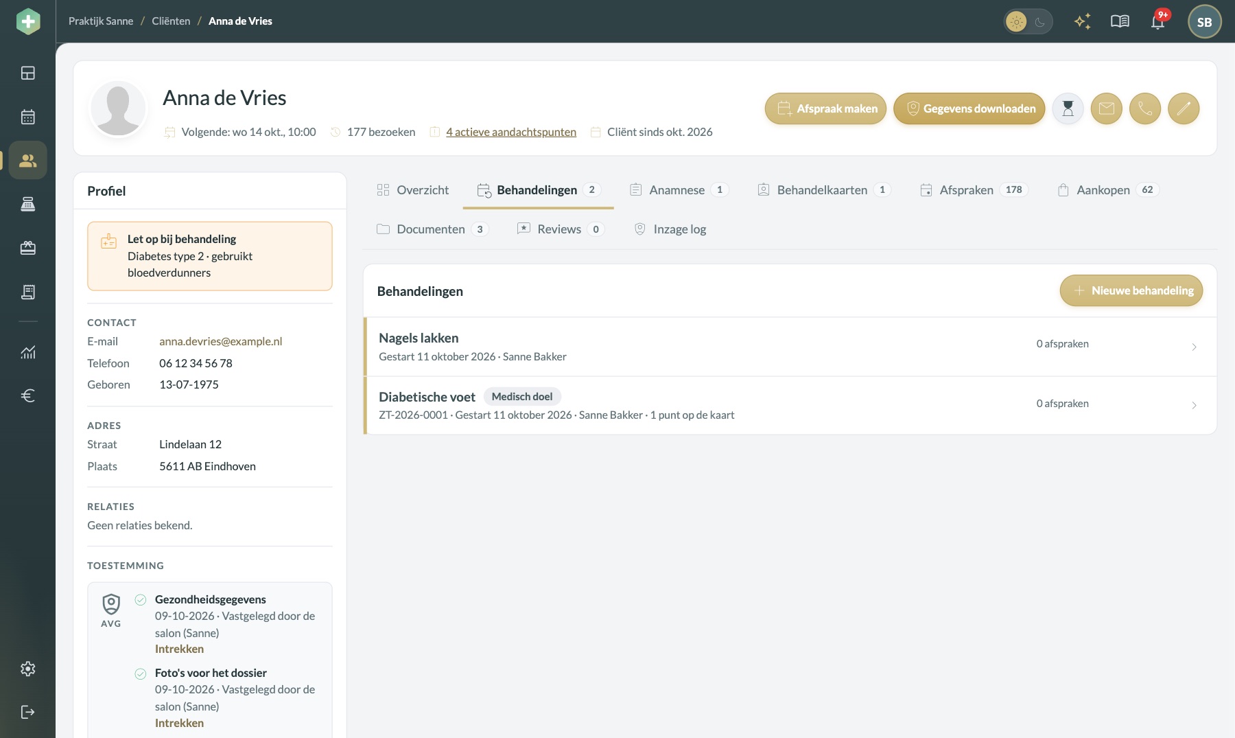The image size is (1235, 738).
Task: Open the 4 actieve aandachtspunten link
Action: tap(511, 132)
